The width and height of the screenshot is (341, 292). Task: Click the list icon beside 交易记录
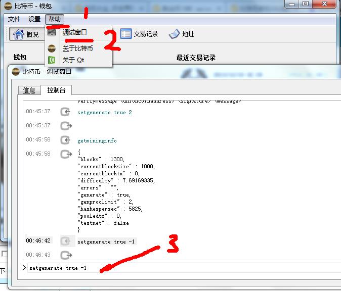pyautogui.click(x=125, y=34)
